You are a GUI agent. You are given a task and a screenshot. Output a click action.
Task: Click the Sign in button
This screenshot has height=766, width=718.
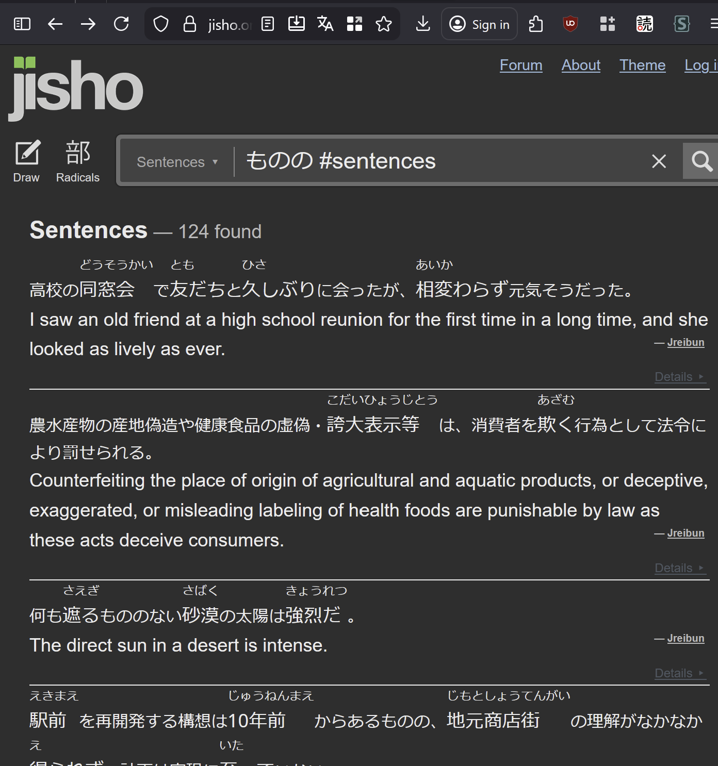click(480, 24)
